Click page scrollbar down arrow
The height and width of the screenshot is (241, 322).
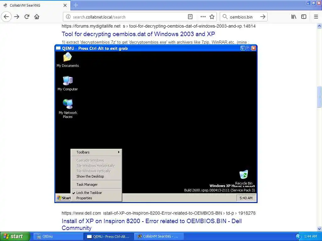[x=319, y=229]
